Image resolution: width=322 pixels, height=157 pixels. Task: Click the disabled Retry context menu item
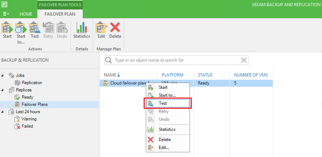click(168, 111)
